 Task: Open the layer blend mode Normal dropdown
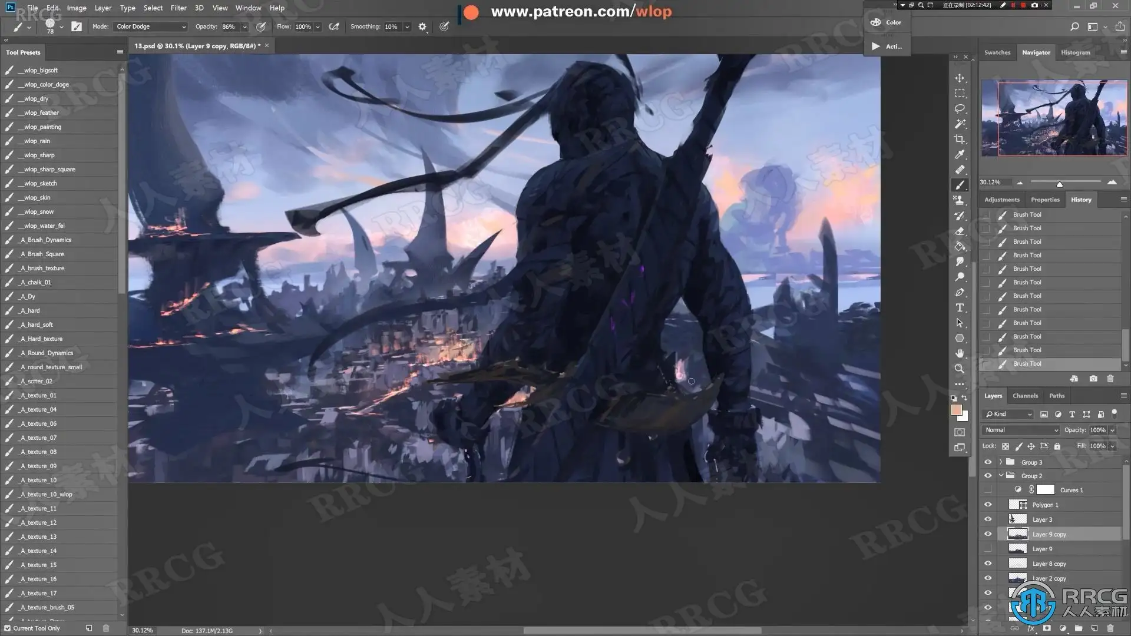[x=1021, y=430]
